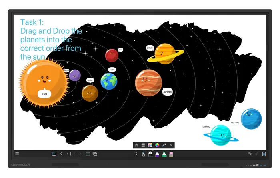The width and height of the screenshot is (280, 178).
Task: Select the red Mars planet
Action: click(112, 56)
